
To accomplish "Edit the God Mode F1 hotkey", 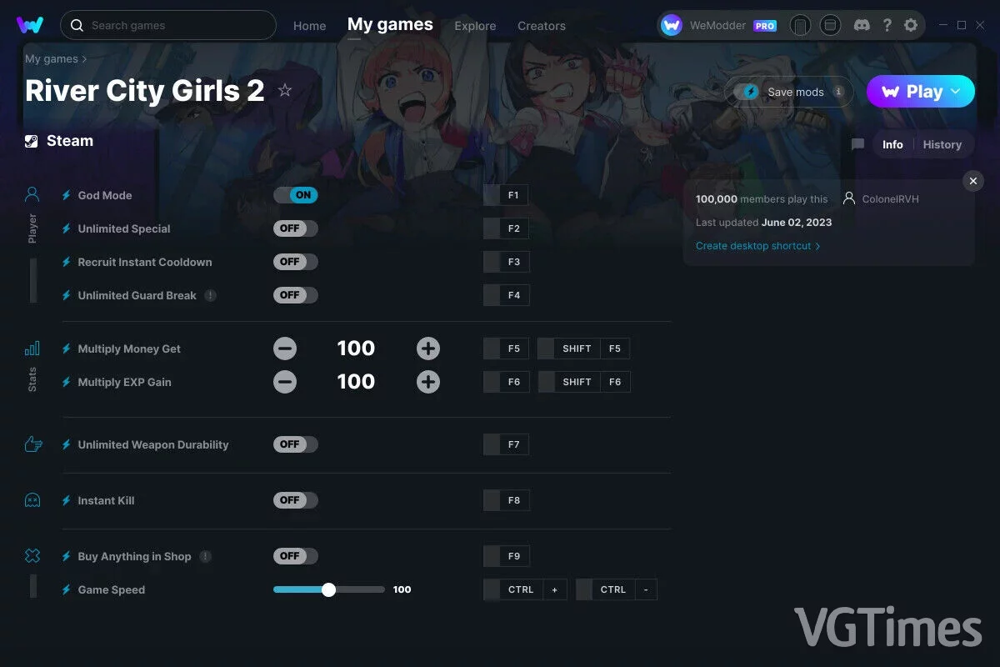I will [x=506, y=195].
